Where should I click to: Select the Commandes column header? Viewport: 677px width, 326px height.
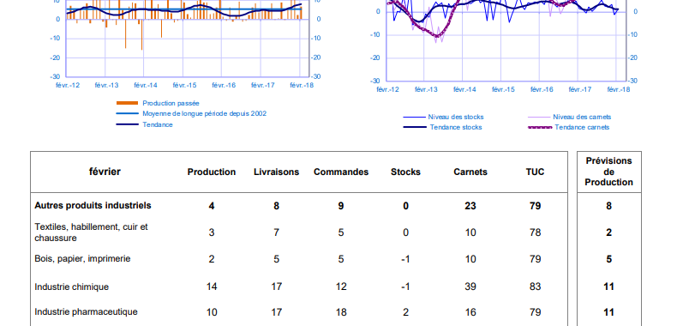click(x=341, y=172)
